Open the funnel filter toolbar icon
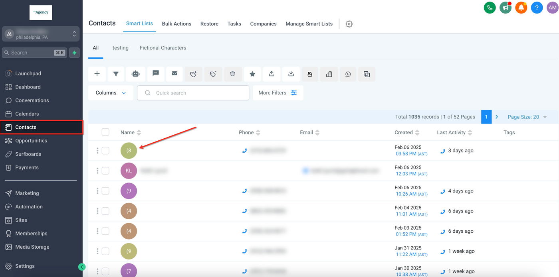The height and width of the screenshot is (277, 559). pyautogui.click(x=116, y=74)
